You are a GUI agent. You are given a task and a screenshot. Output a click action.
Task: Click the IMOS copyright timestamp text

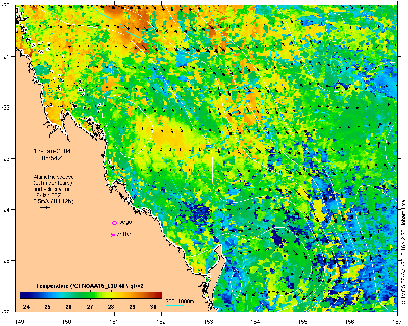403,252
